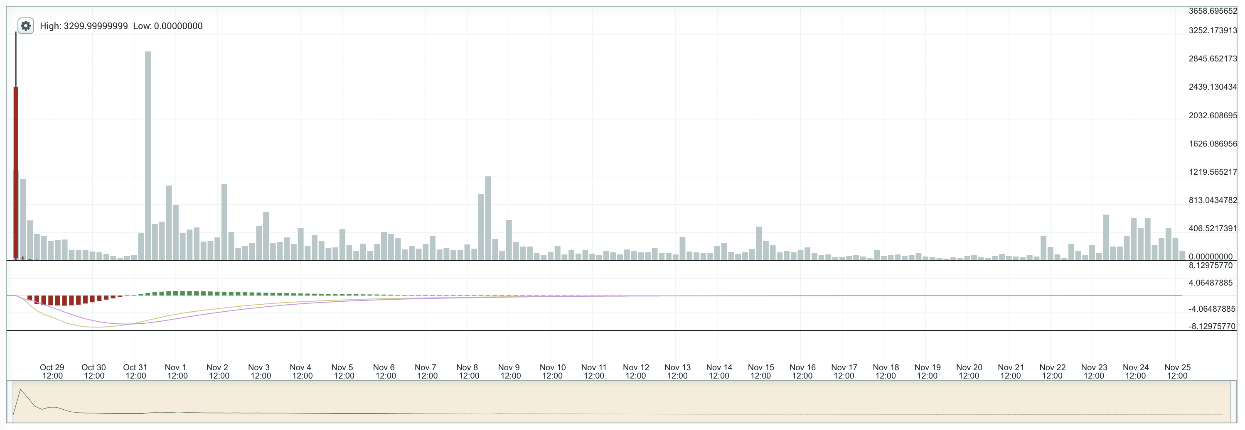
Task: Click the largest red MACD histogram bar
Action: 64,301
